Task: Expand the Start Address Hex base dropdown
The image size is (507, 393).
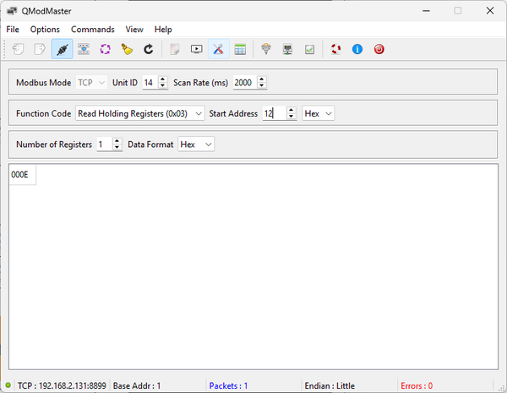Action: coord(318,113)
